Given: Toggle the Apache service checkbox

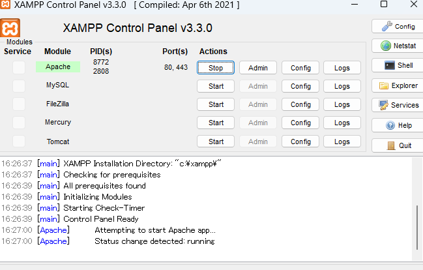Looking at the screenshot, I should (19, 67).
